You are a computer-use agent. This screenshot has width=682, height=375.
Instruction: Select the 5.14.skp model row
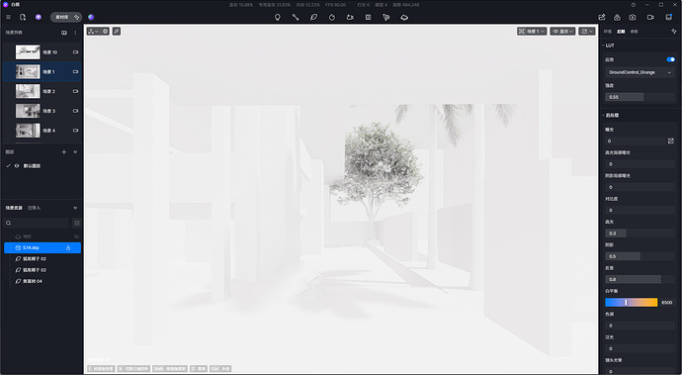coord(43,247)
